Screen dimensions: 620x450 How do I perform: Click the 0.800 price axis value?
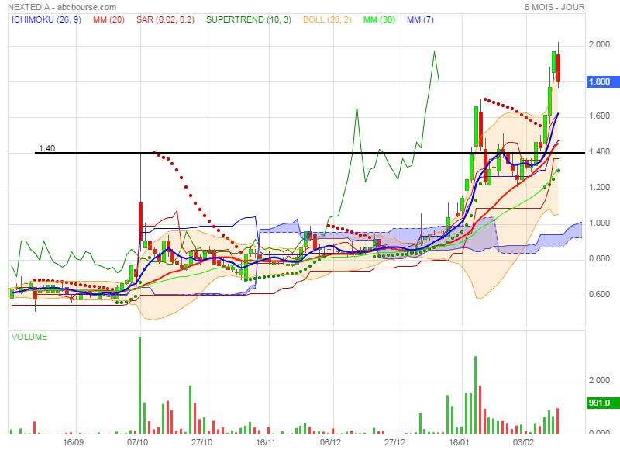599,258
